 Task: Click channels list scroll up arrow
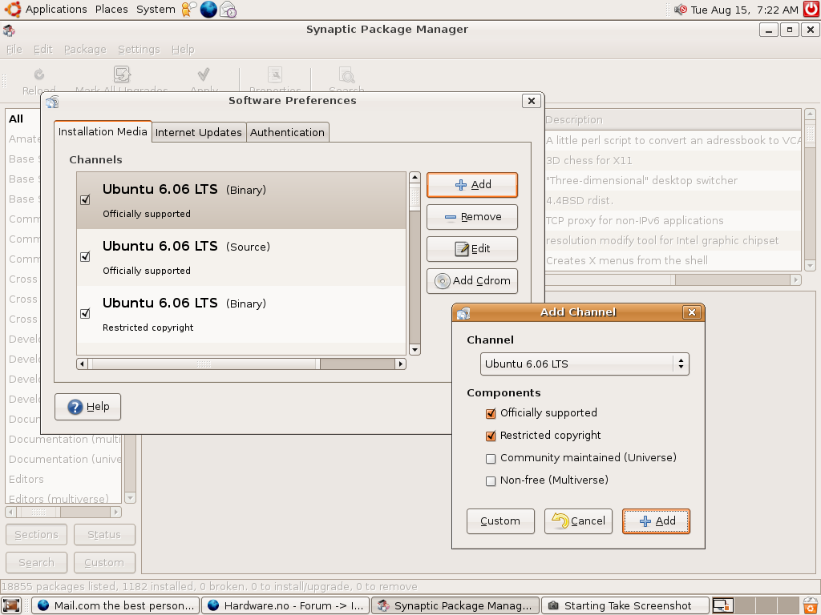pos(415,177)
